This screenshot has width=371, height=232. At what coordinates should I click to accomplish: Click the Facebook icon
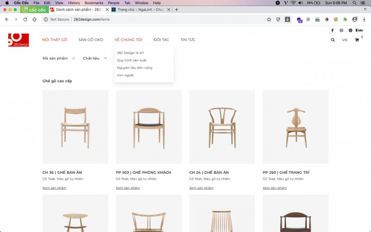click(x=332, y=30)
